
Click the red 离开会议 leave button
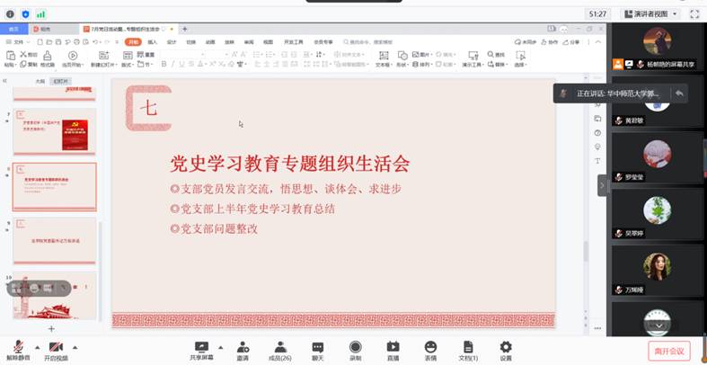point(668,351)
